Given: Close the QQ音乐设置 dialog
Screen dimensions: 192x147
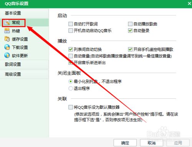Looking at the screenshot, I should tap(189, 3).
